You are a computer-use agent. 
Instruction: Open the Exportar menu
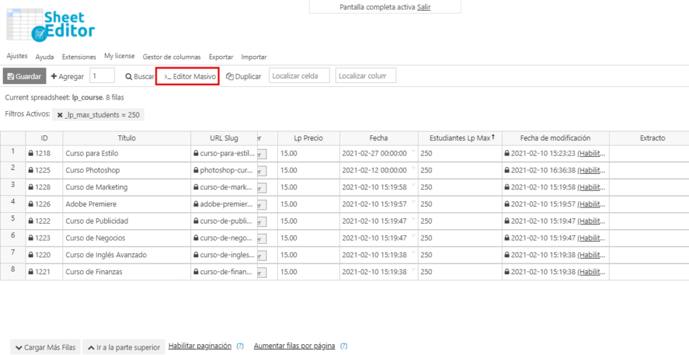221,57
